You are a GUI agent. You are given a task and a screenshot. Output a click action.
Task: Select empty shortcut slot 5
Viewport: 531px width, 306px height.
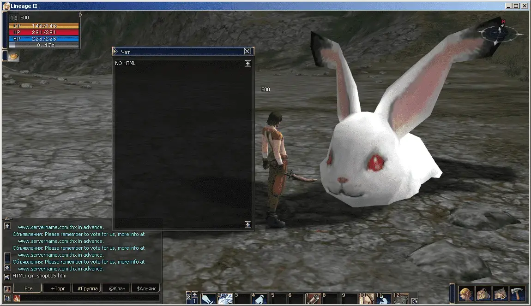tap(278, 299)
